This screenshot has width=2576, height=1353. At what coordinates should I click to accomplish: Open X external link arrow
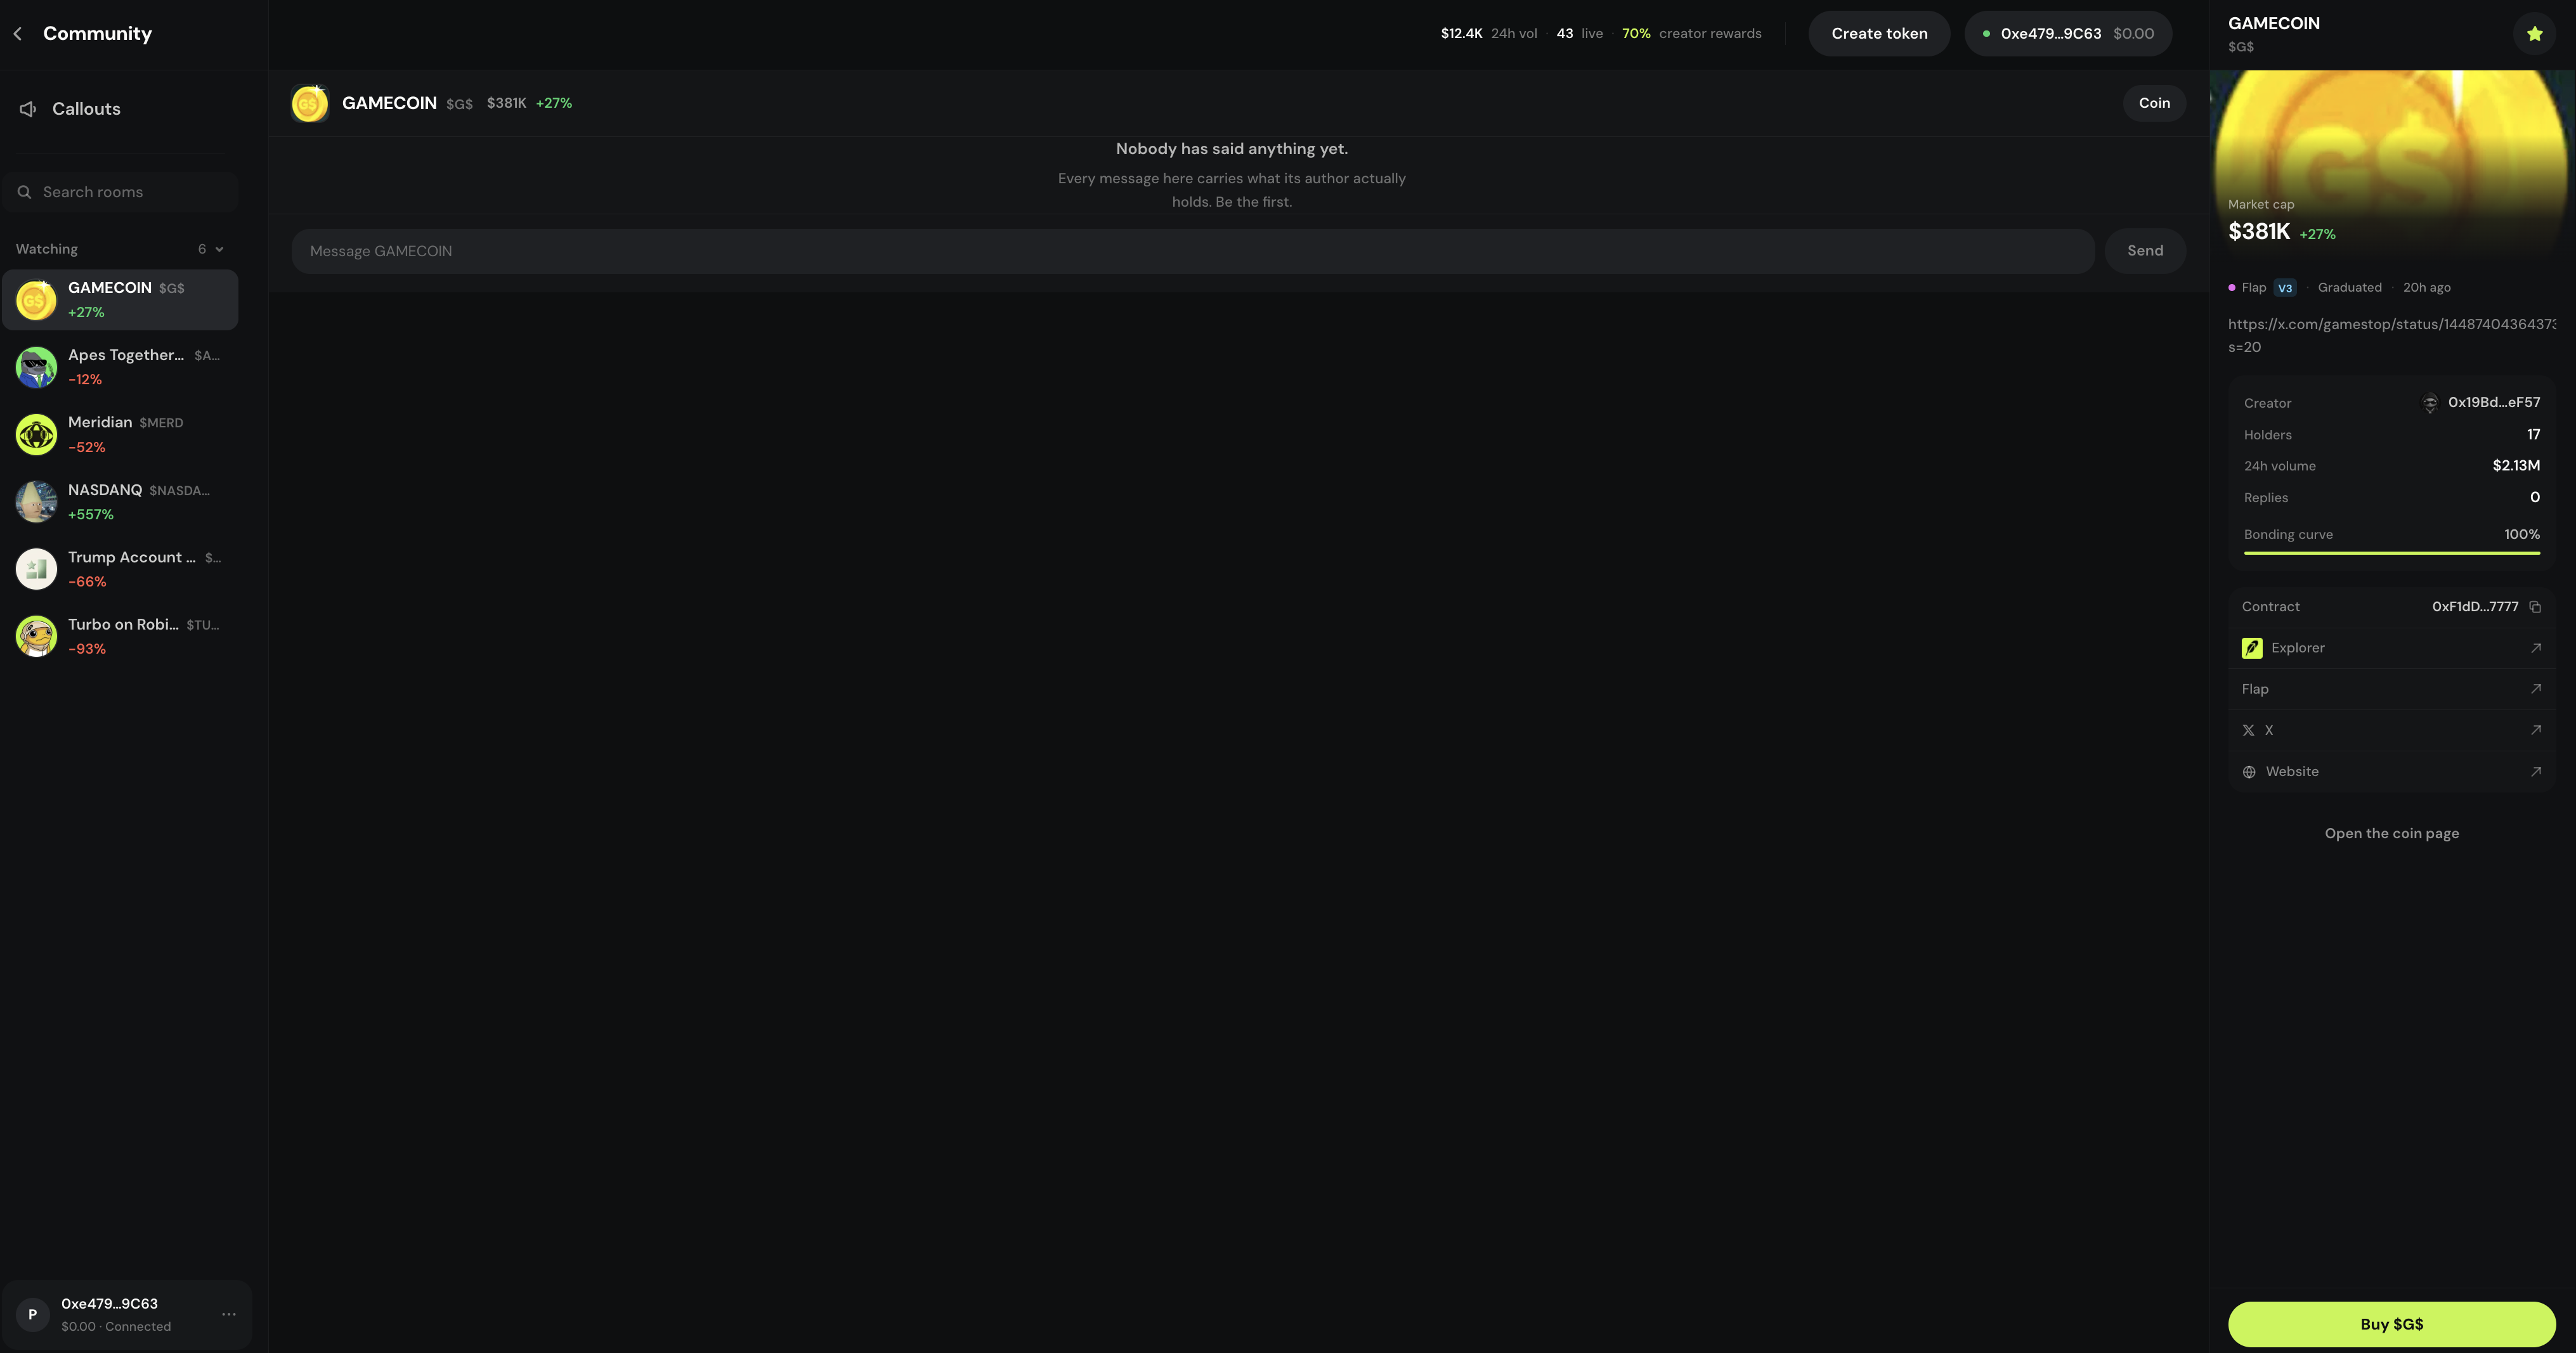pos(2536,730)
